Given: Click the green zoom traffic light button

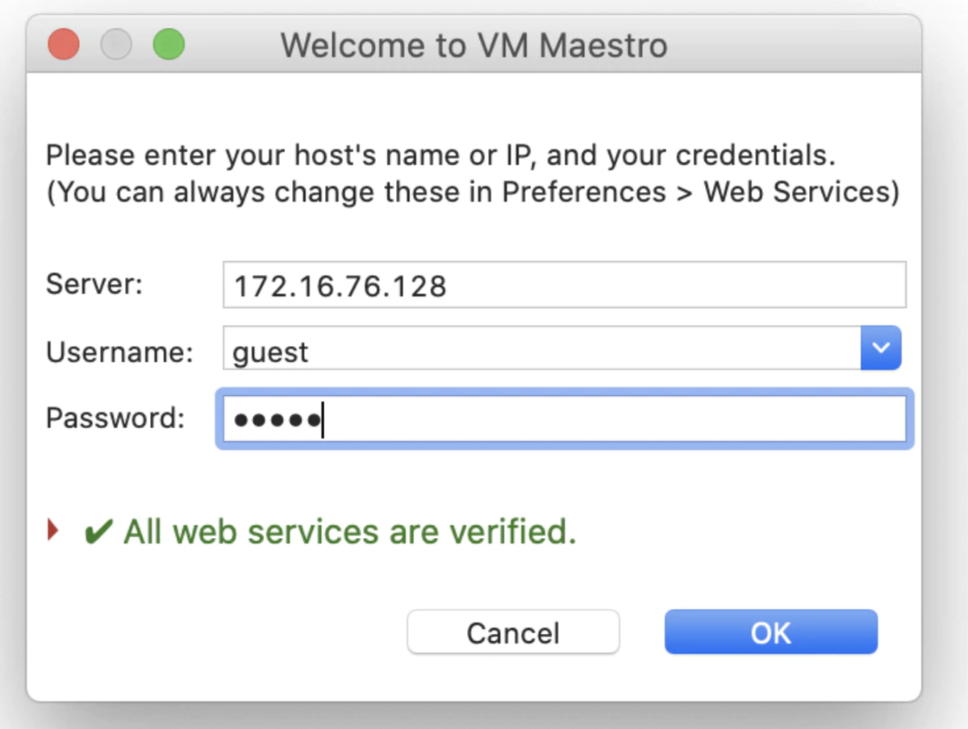Looking at the screenshot, I should coord(169,45).
